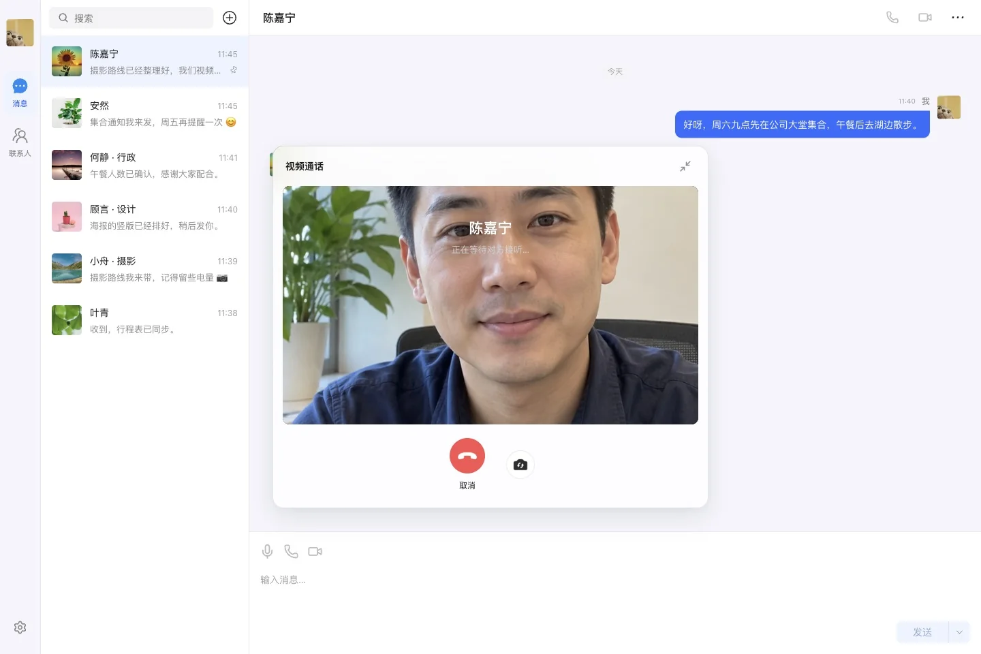The height and width of the screenshot is (654, 981).
Task: Click your profile avatar in the sidebar
Action: (x=20, y=33)
